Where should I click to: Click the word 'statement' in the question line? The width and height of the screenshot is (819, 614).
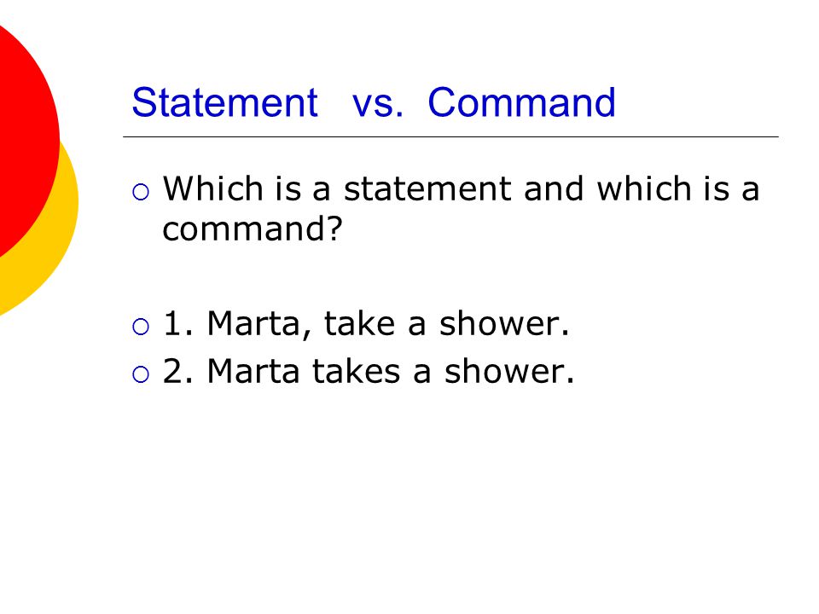(x=427, y=189)
